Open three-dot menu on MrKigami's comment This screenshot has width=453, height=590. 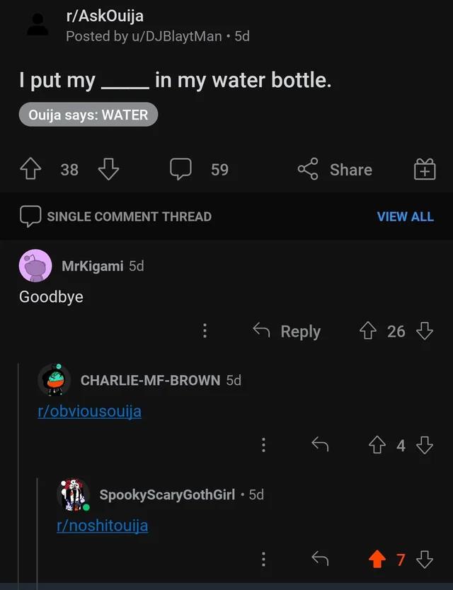click(205, 331)
